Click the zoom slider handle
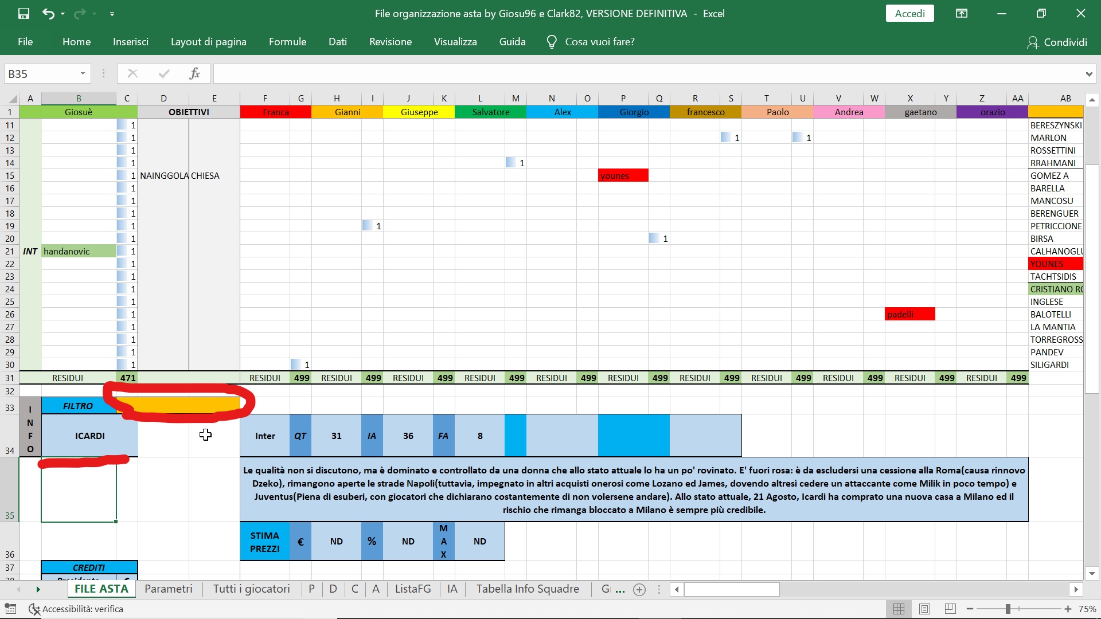Screen dimensions: 1101x619 (x=1008, y=609)
